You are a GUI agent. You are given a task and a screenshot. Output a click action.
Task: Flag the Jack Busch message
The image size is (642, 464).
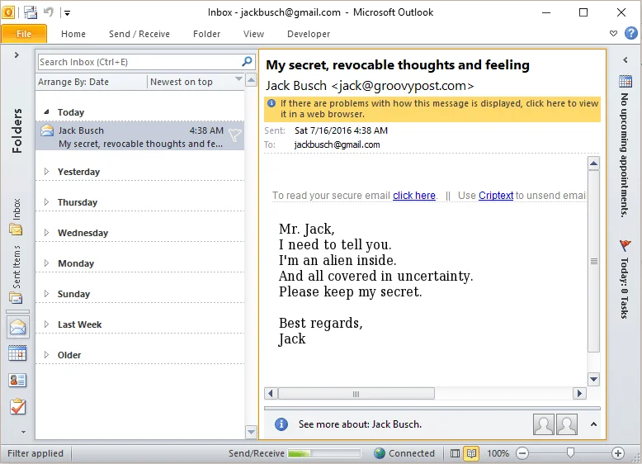(x=235, y=135)
